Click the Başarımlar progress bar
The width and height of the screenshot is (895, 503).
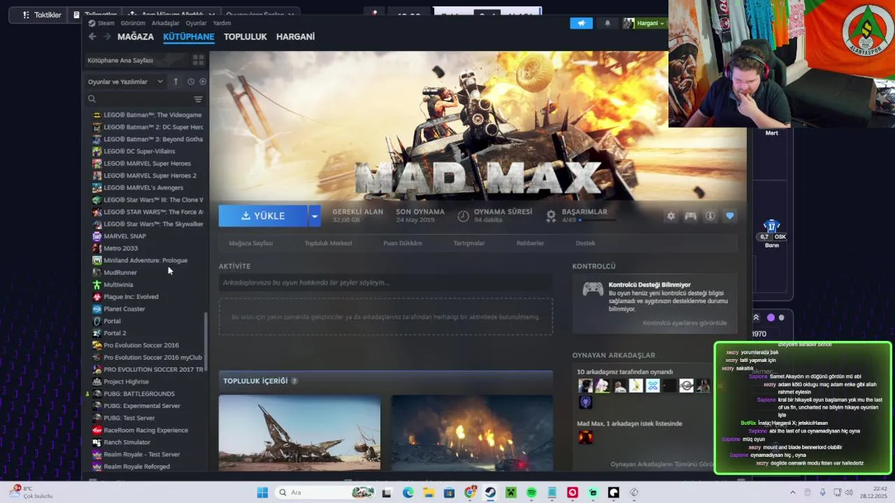597,220
